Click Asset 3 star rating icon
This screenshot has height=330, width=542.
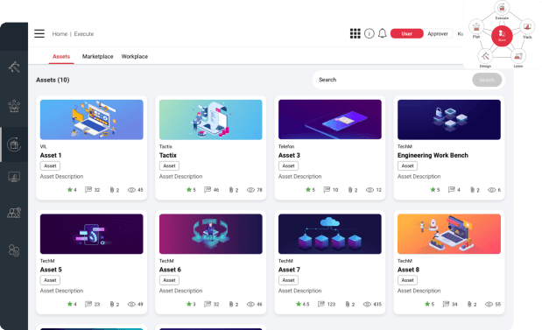[x=308, y=189]
